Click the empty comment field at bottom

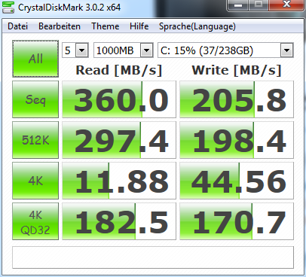153,257
